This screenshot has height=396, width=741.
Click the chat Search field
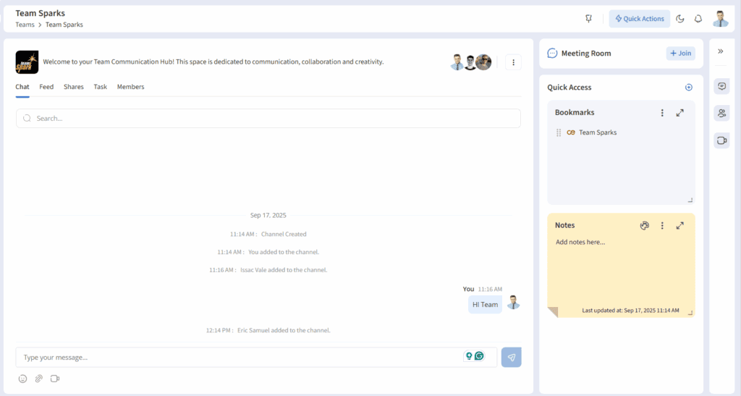(268, 118)
